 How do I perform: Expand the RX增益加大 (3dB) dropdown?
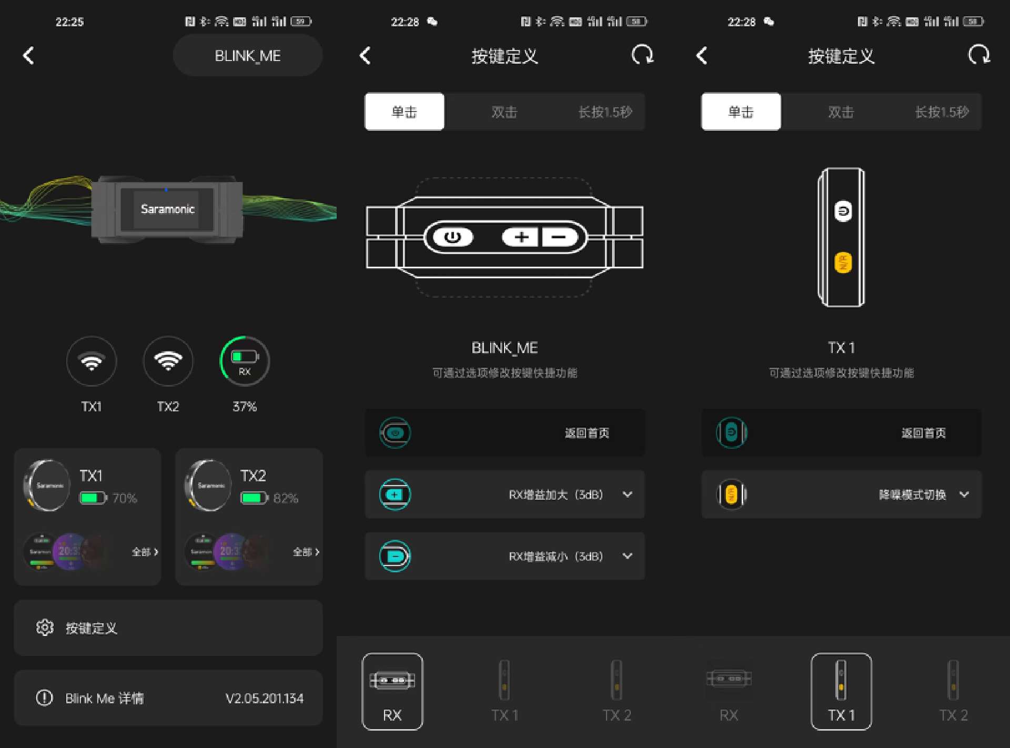click(627, 494)
